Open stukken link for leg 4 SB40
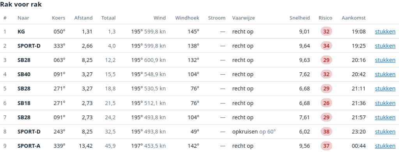 pos(385,74)
